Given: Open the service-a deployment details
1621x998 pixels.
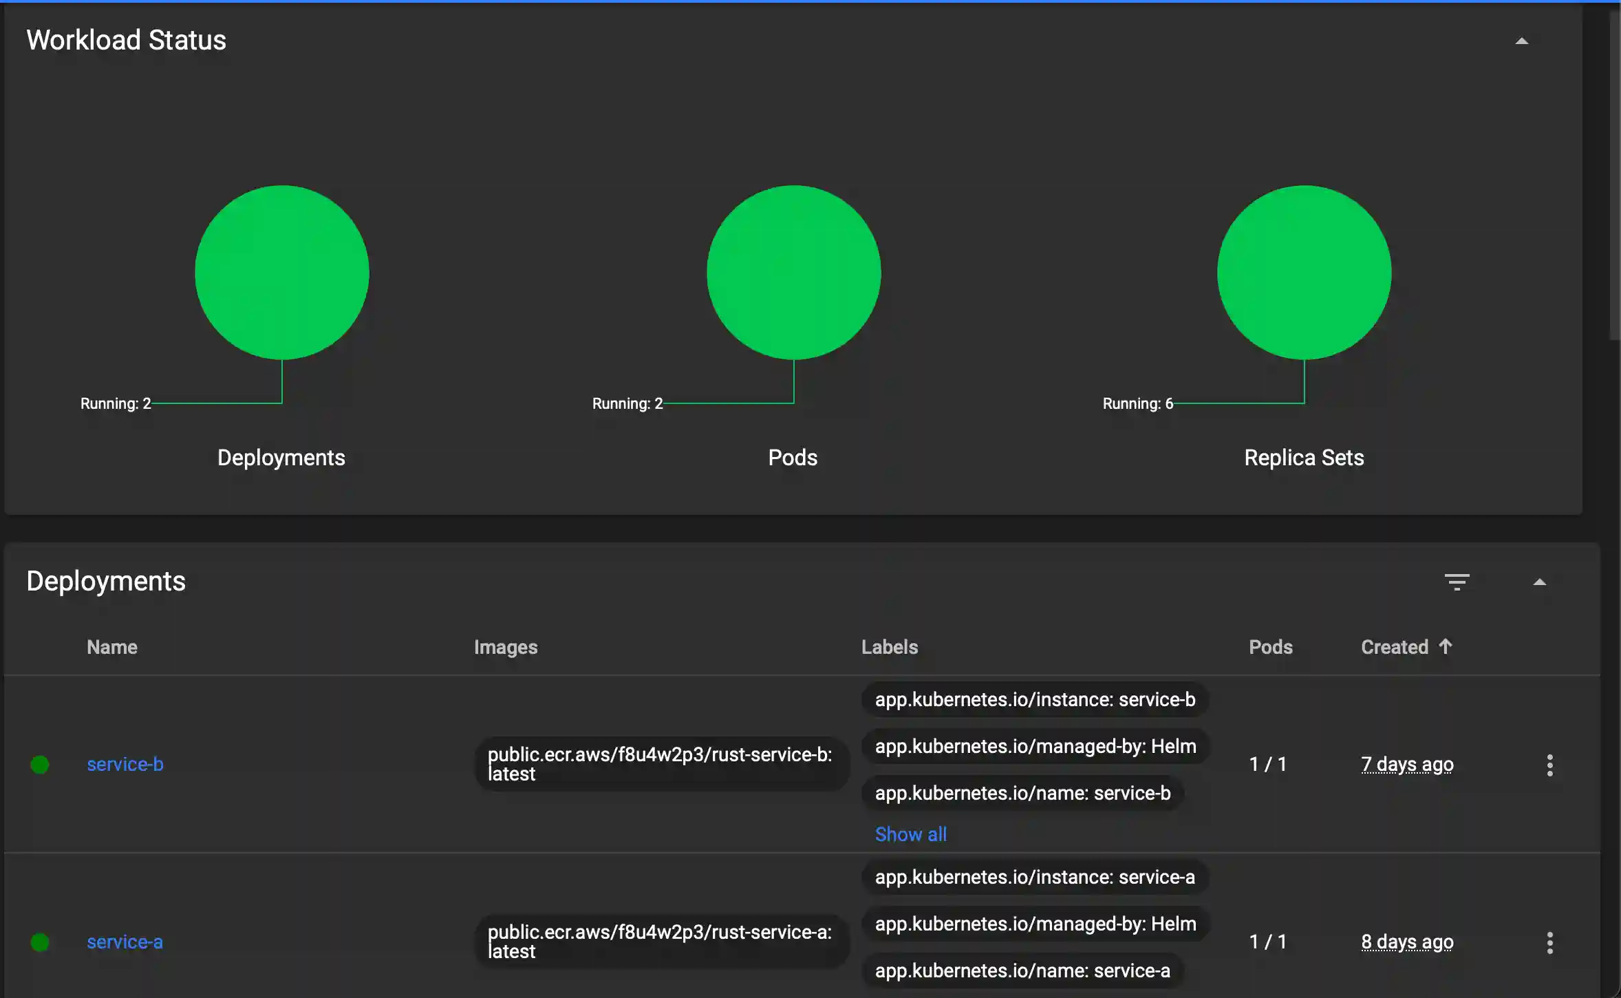Looking at the screenshot, I should click(x=125, y=942).
